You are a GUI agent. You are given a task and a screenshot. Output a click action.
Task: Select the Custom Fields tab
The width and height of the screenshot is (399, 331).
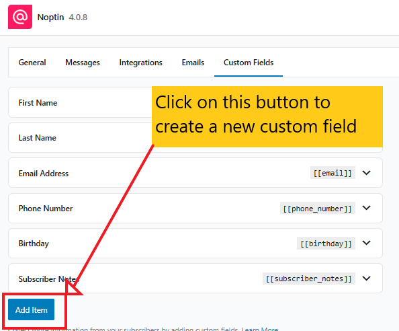coord(249,63)
